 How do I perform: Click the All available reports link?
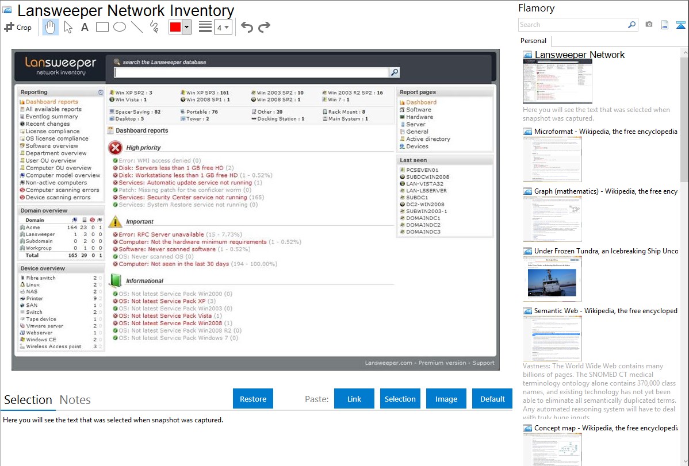pos(53,109)
